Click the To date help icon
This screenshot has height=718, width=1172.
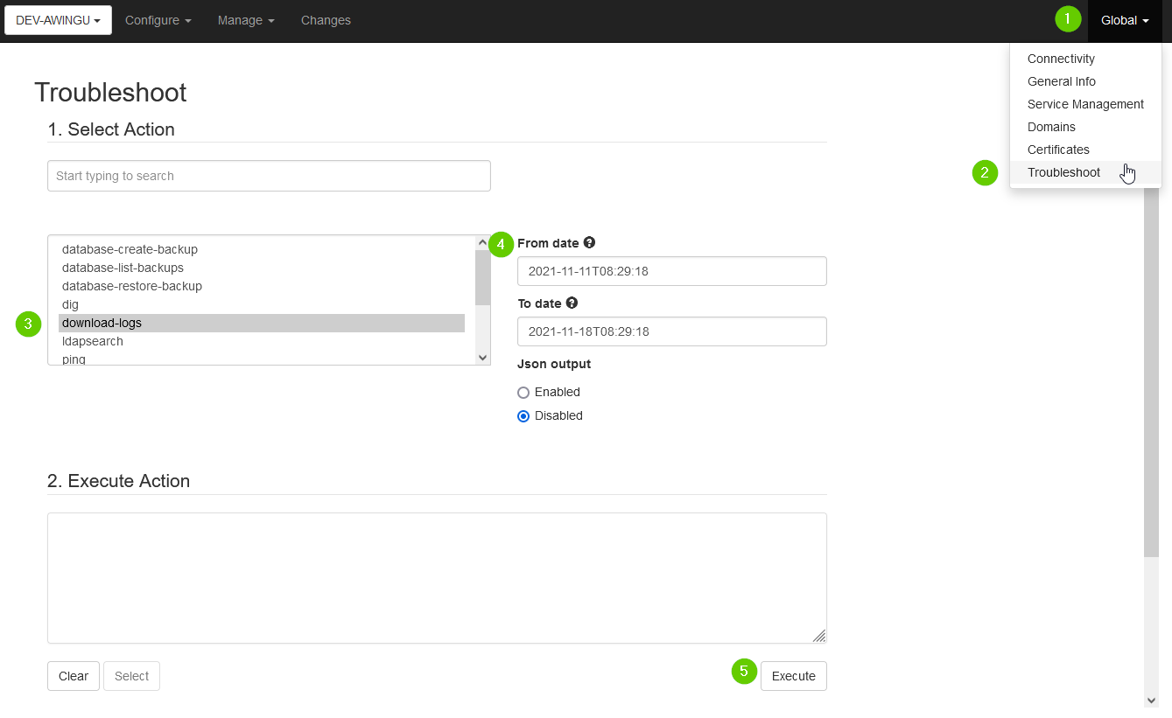click(572, 303)
